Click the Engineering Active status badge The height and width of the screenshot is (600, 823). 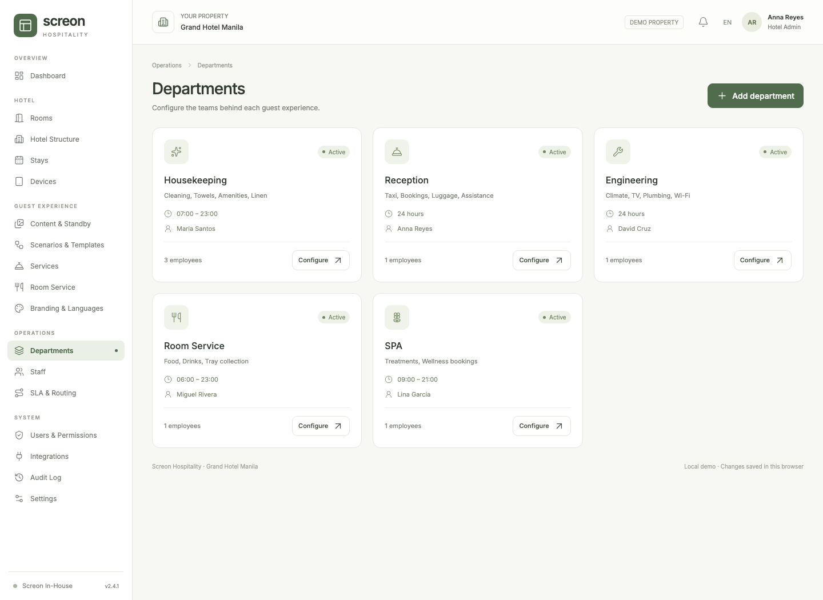pyautogui.click(x=776, y=152)
